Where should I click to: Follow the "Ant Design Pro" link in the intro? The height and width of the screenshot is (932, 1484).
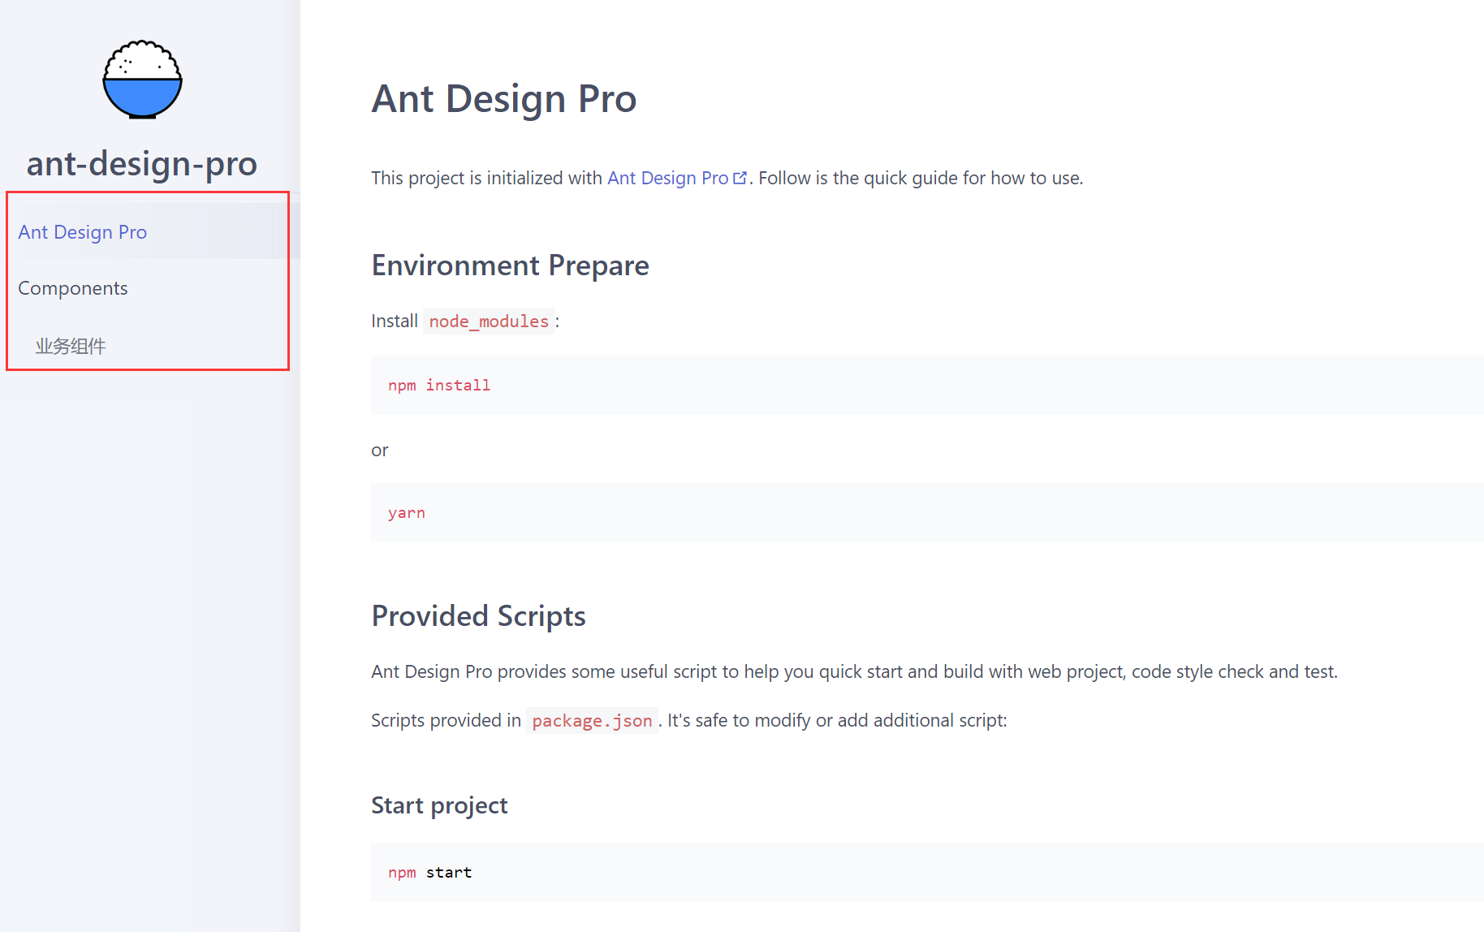(668, 178)
